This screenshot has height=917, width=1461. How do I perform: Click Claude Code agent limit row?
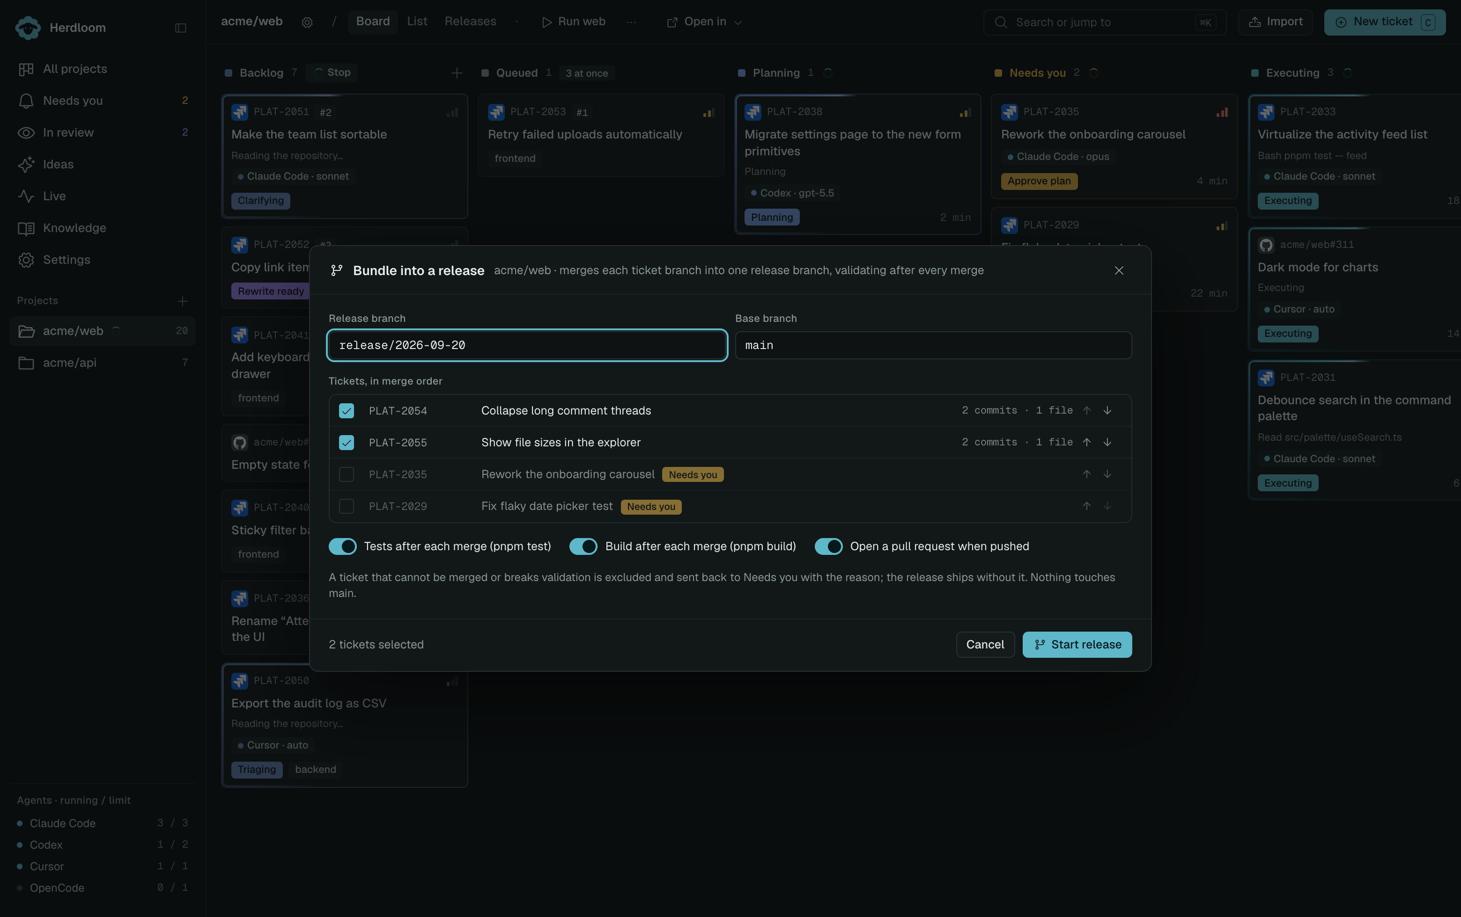(103, 823)
